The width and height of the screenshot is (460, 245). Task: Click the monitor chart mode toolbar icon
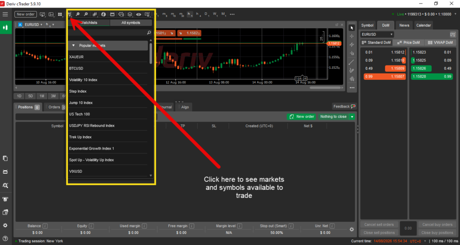click(x=43, y=14)
